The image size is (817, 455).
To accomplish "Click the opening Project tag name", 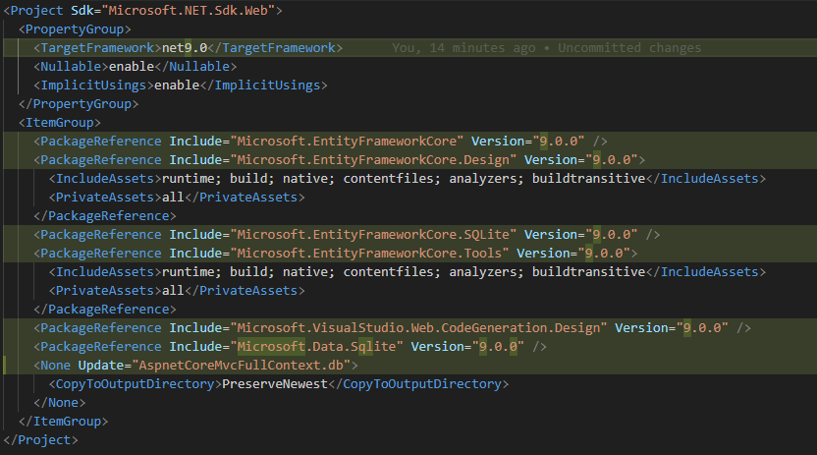I will point(36,11).
